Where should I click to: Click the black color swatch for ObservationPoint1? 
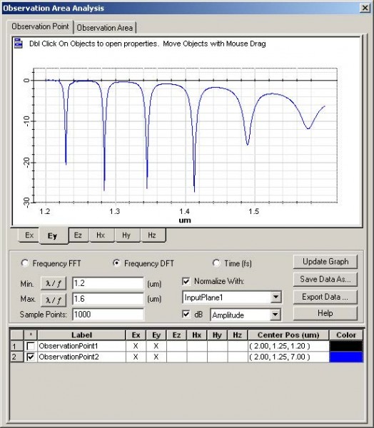(346, 346)
